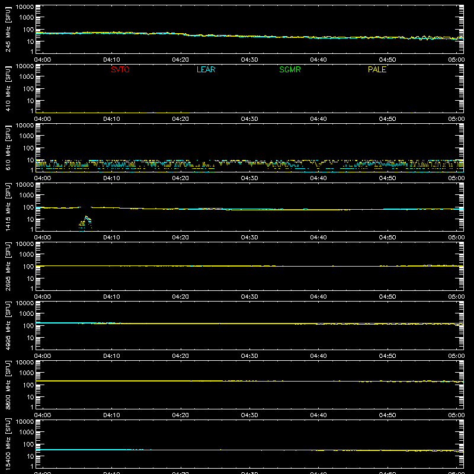This screenshot has width=474, height=474.
Task: Select the 610 MHz [SFU] axis title
Action: 8,148
